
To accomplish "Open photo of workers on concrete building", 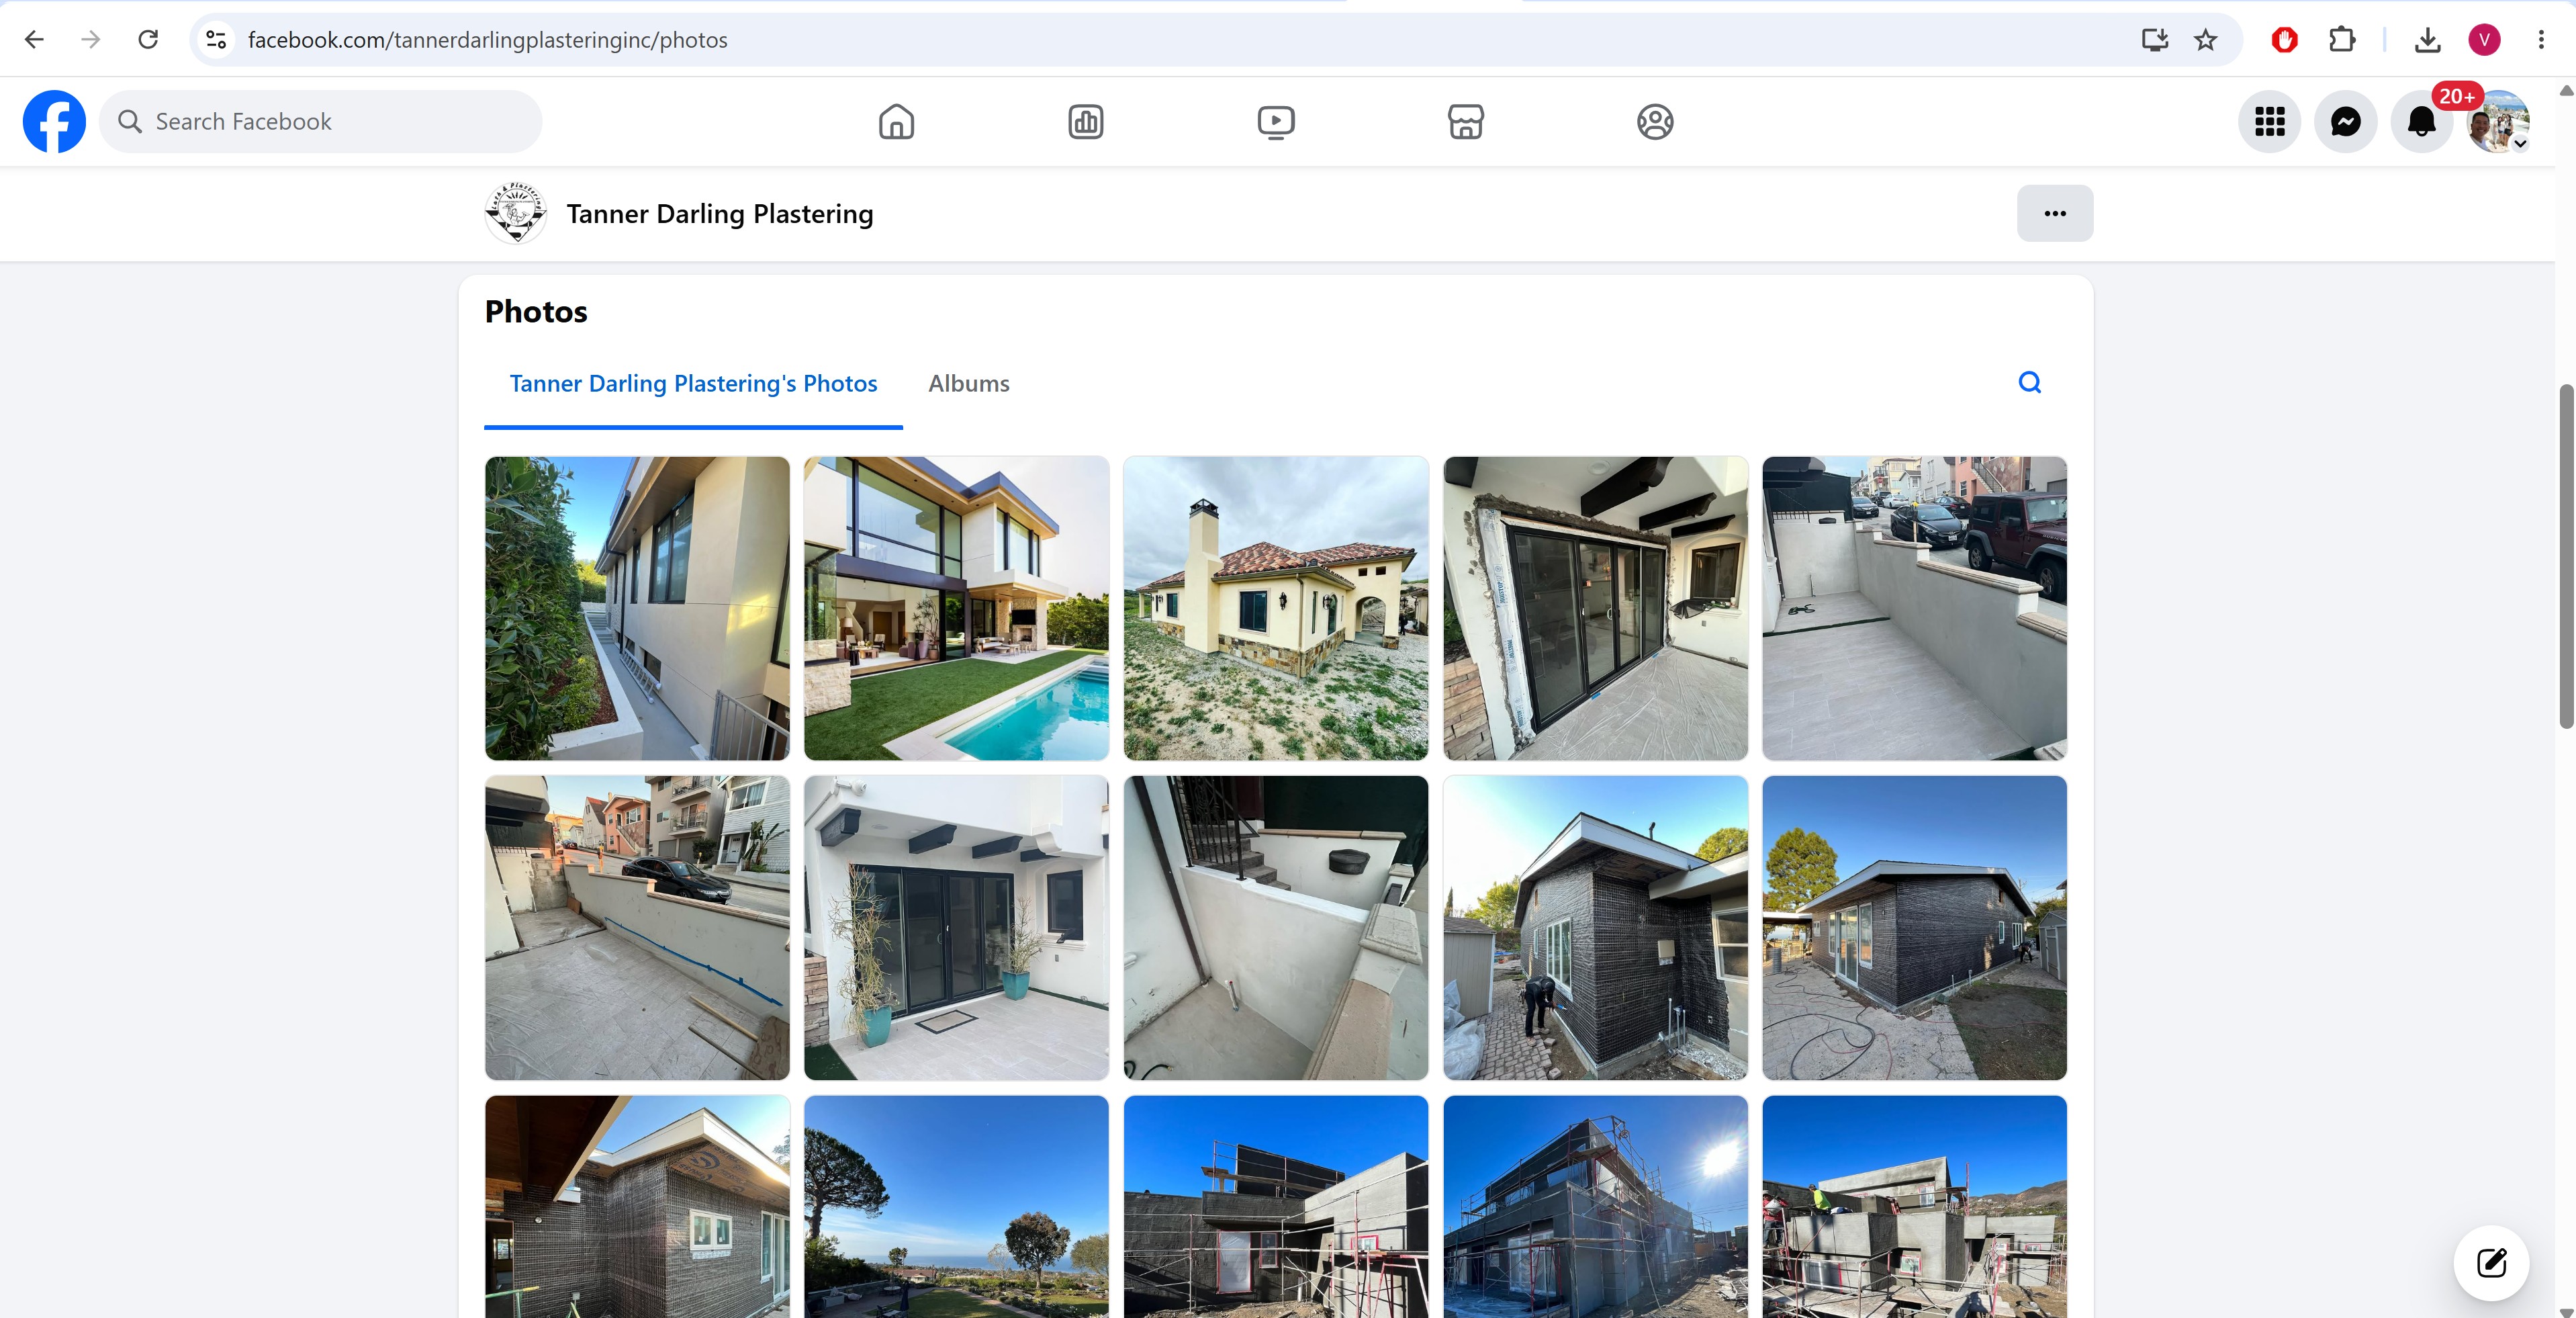I will (x=1915, y=1207).
